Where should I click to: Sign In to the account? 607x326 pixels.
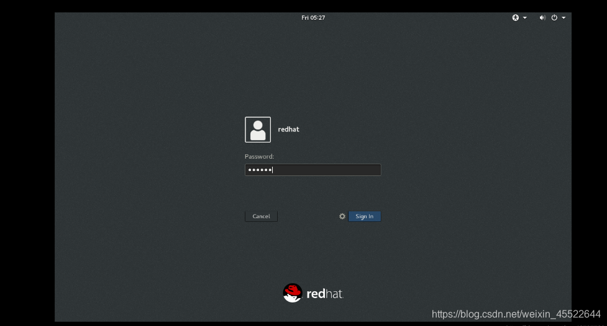(365, 216)
